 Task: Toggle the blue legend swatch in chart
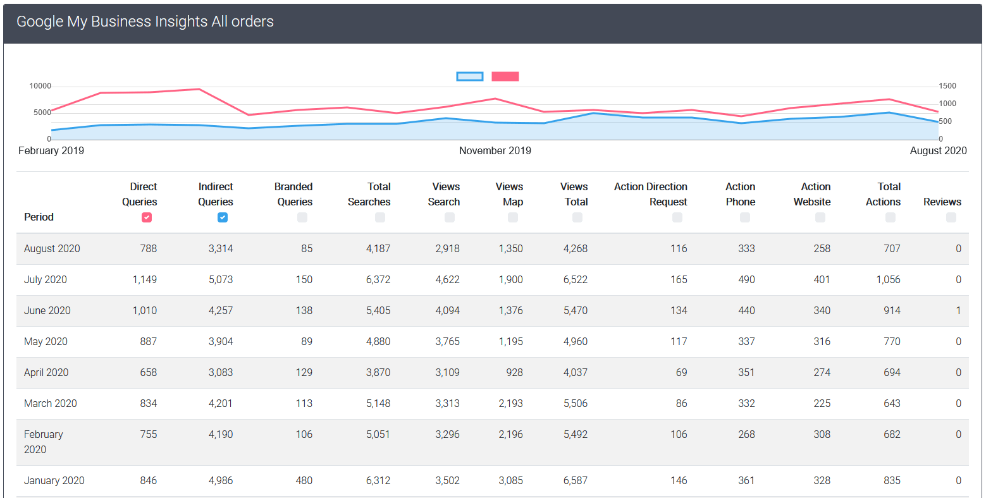(470, 76)
